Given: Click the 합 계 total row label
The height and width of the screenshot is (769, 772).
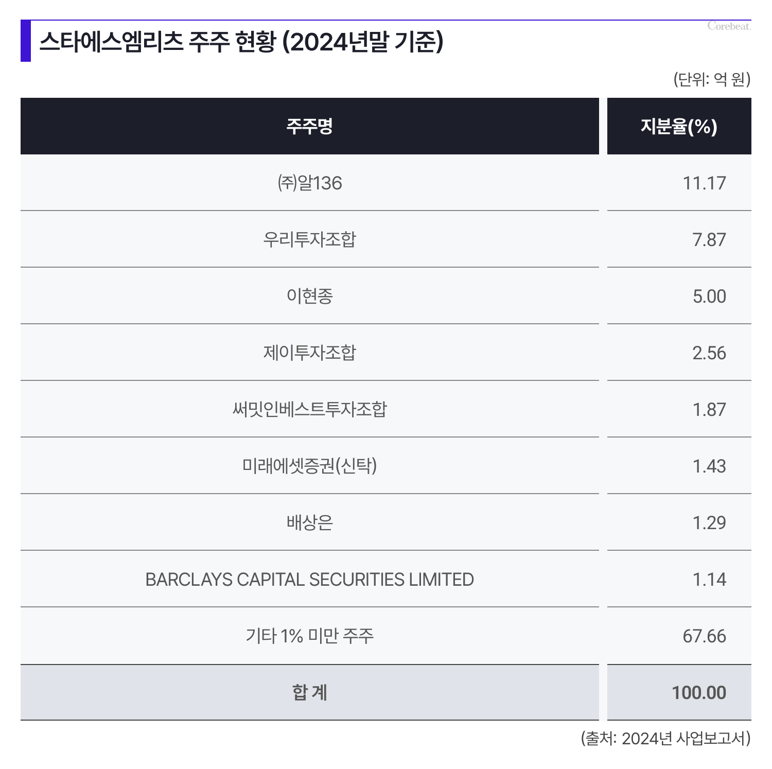Looking at the screenshot, I should [310, 693].
